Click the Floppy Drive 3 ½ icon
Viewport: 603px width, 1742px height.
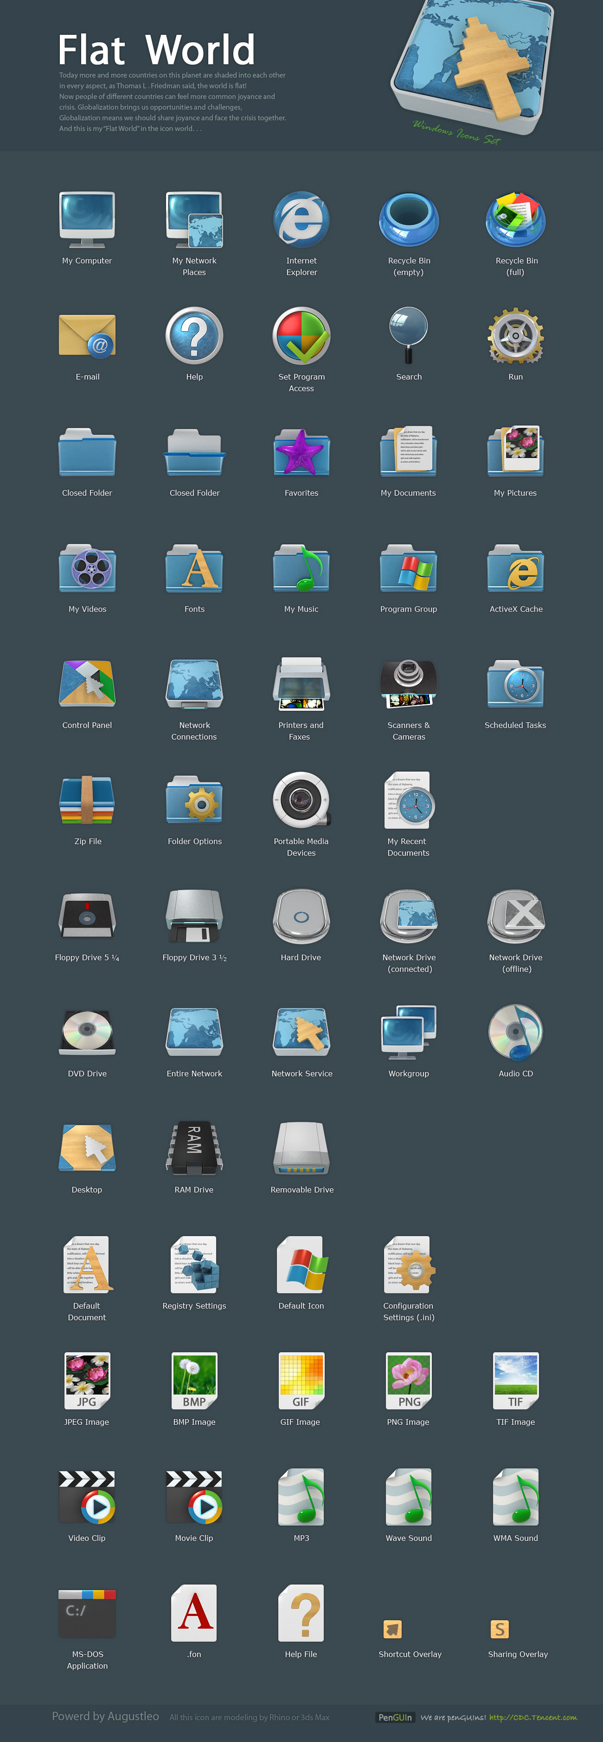point(194,916)
